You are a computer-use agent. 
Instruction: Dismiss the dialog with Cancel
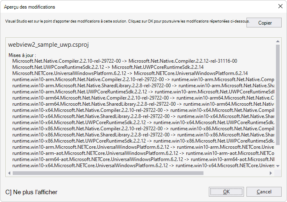pyautogui.click(x=264, y=192)
